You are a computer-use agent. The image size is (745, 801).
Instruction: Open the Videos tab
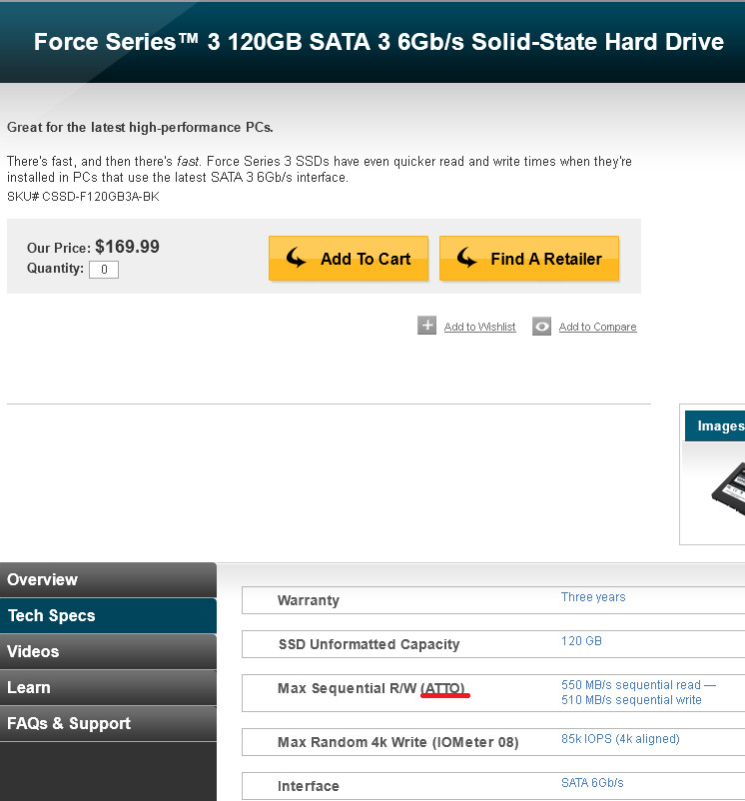108,651
